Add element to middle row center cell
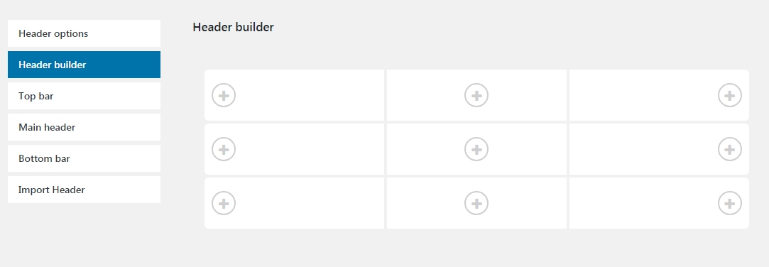This screenshot has height=267, width=769. click(476, 149)
